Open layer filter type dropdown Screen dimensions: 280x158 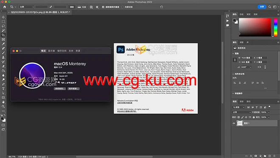coord(238,107)
